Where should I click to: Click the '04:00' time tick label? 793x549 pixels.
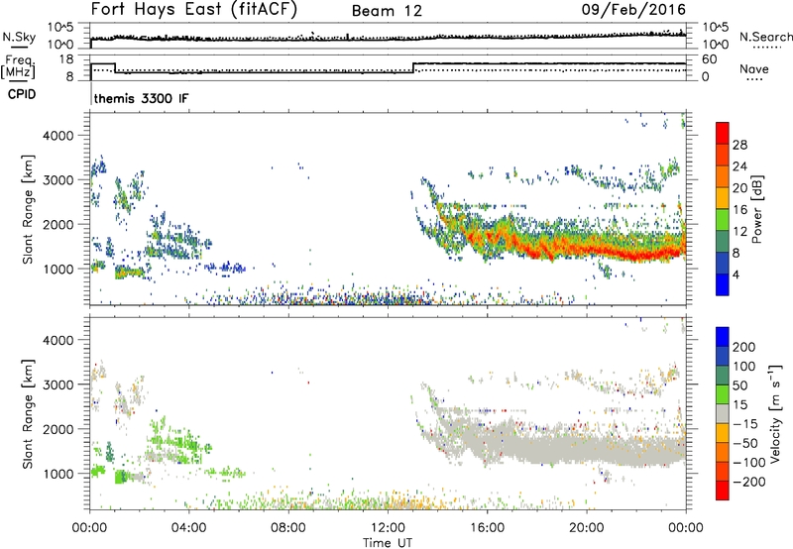[x=188, y=528]
